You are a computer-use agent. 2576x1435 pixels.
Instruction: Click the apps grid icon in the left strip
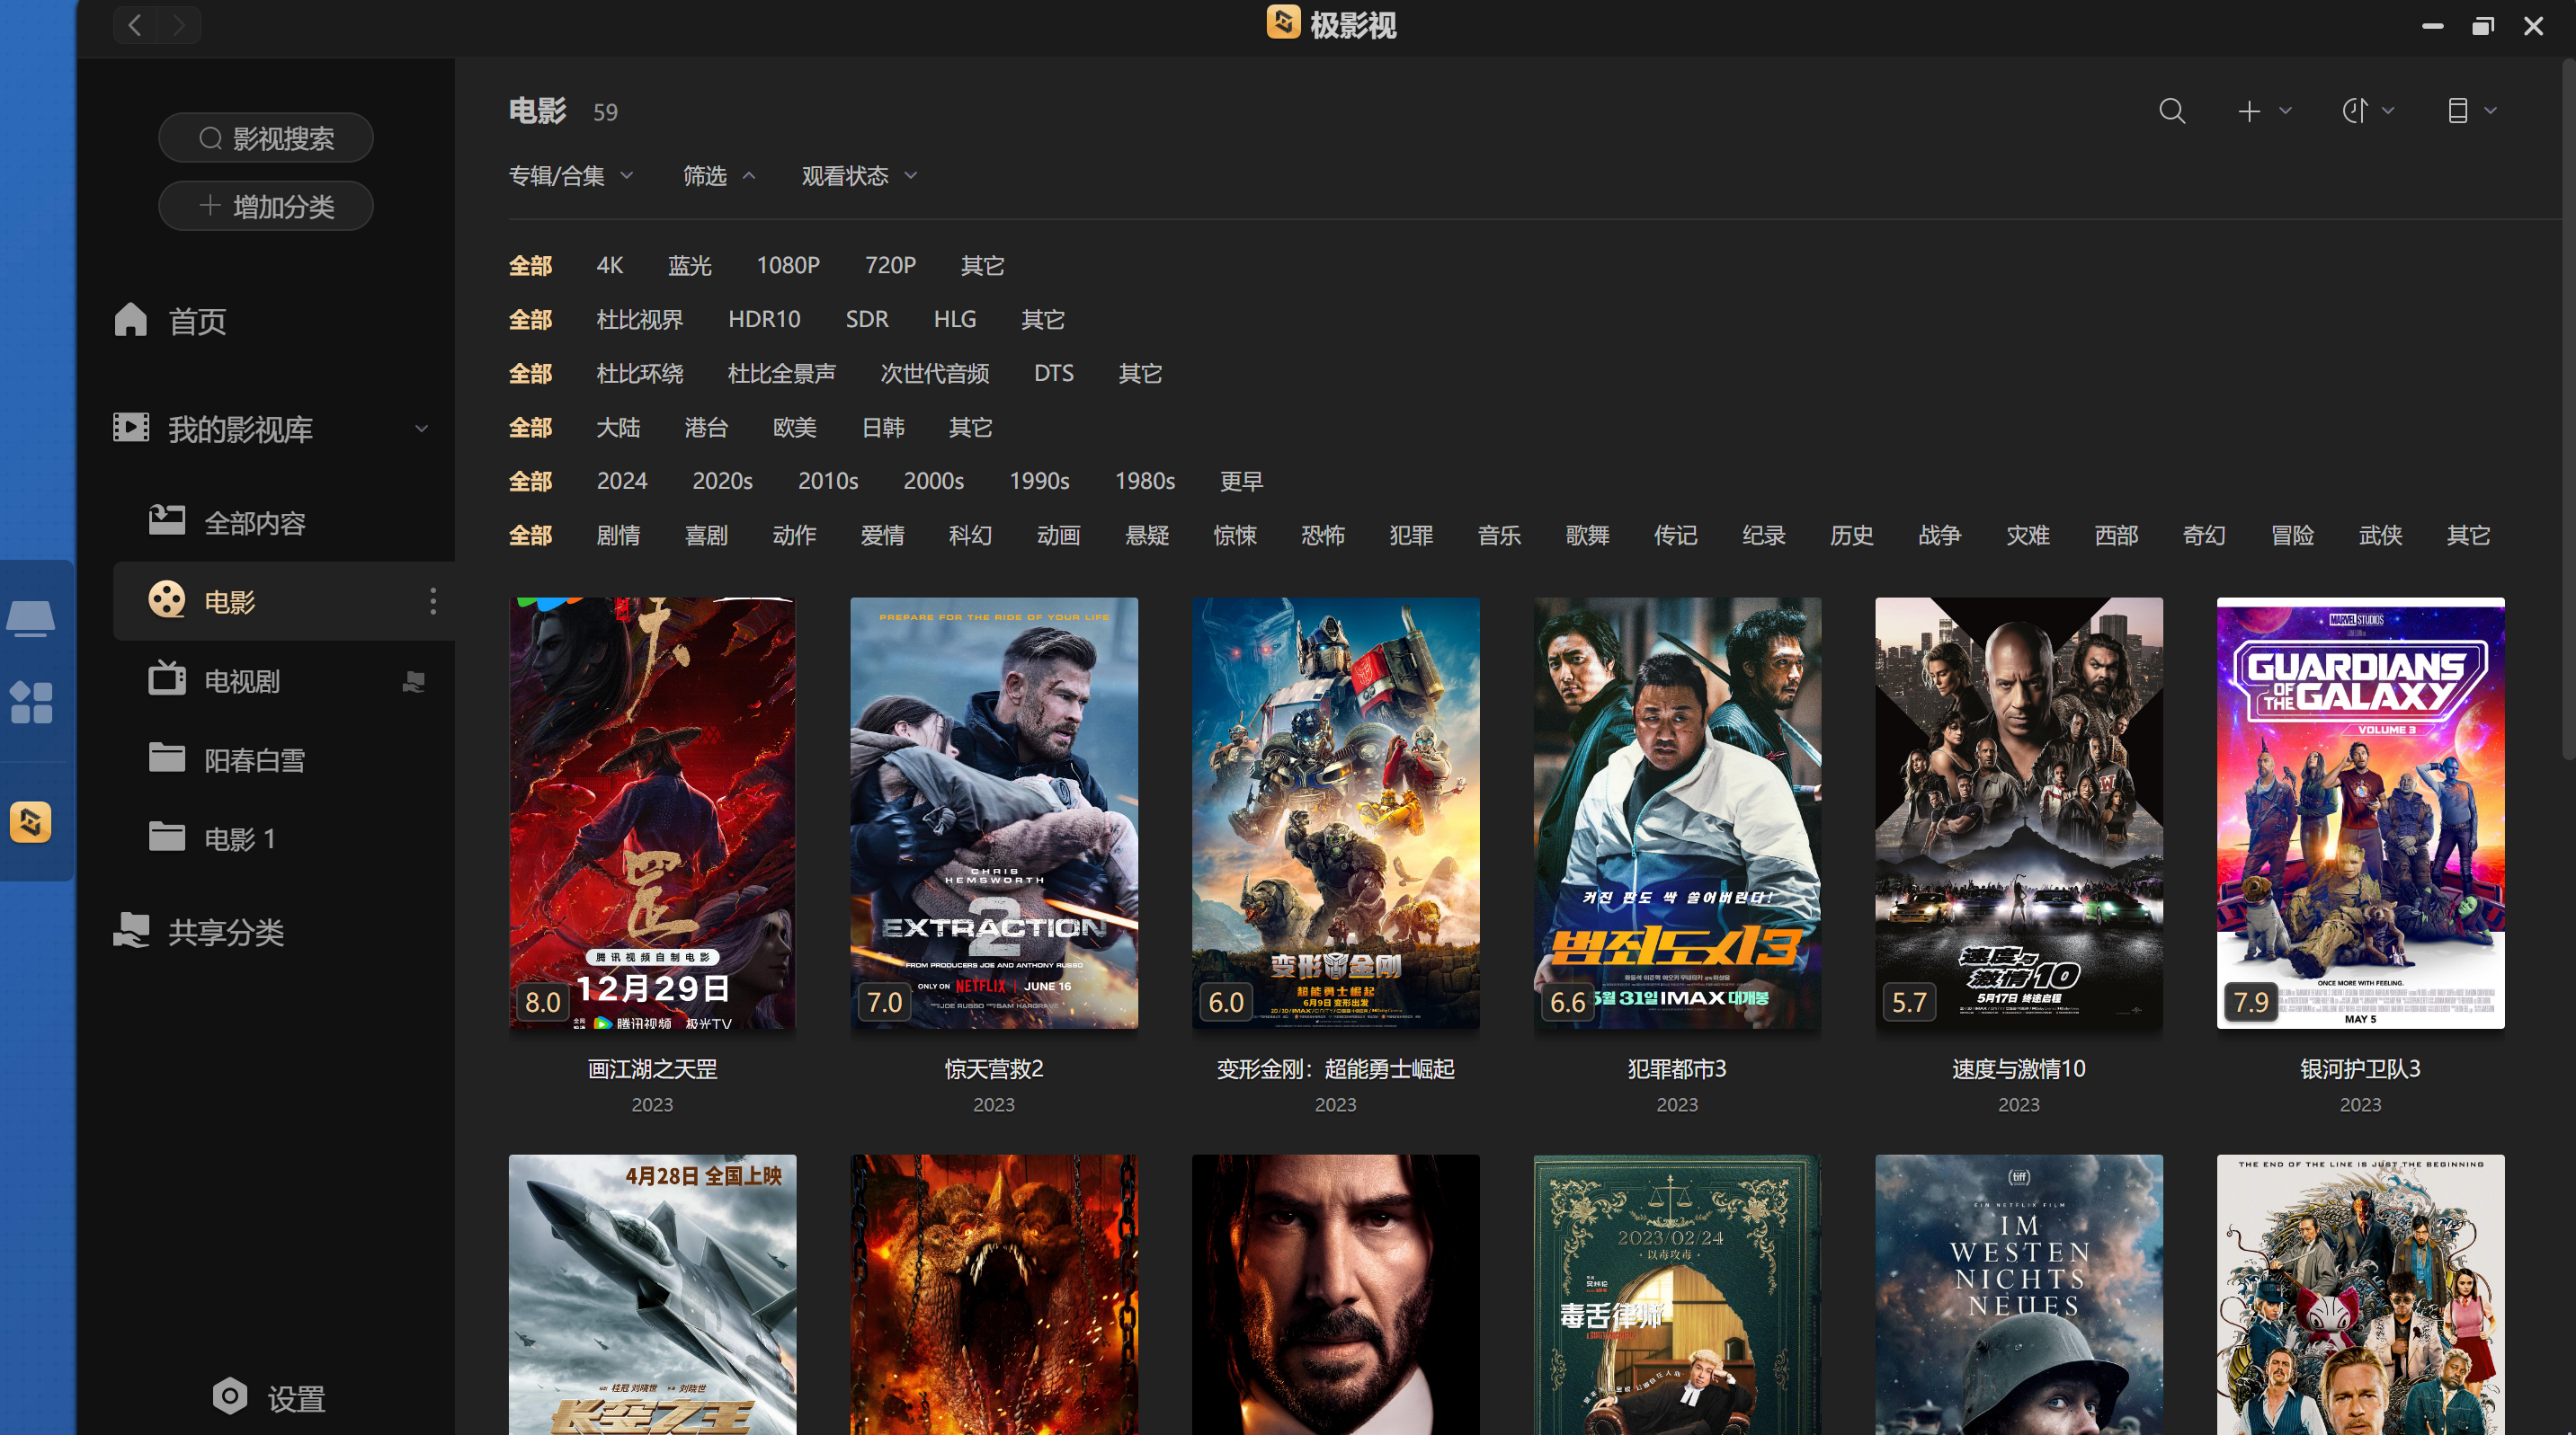31,703
